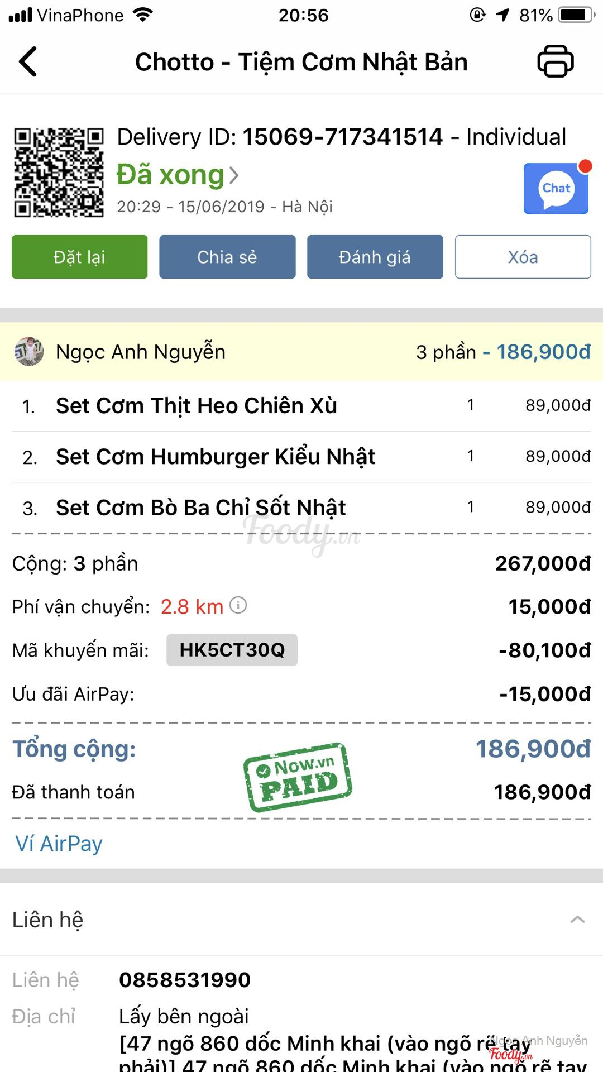Tap Ngọc Anh Nguyễn's avatar

[x=29, y=352]
